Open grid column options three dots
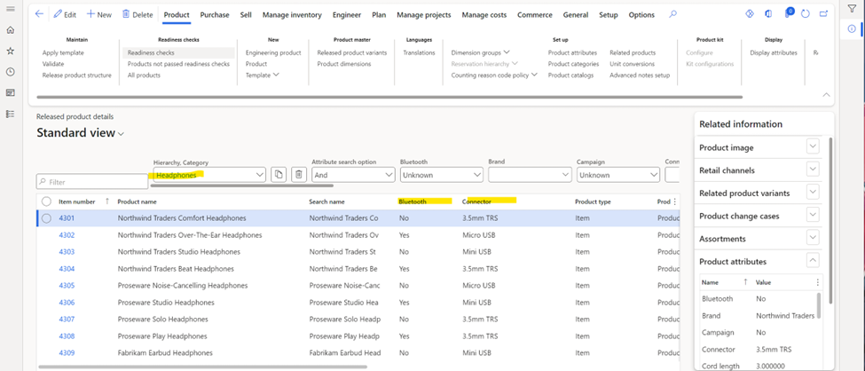Image resolution: width=865 pixels, height=371 pixels. tap(674, 201)
